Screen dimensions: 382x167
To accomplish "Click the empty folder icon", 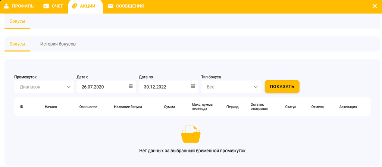I will [191, 134].
